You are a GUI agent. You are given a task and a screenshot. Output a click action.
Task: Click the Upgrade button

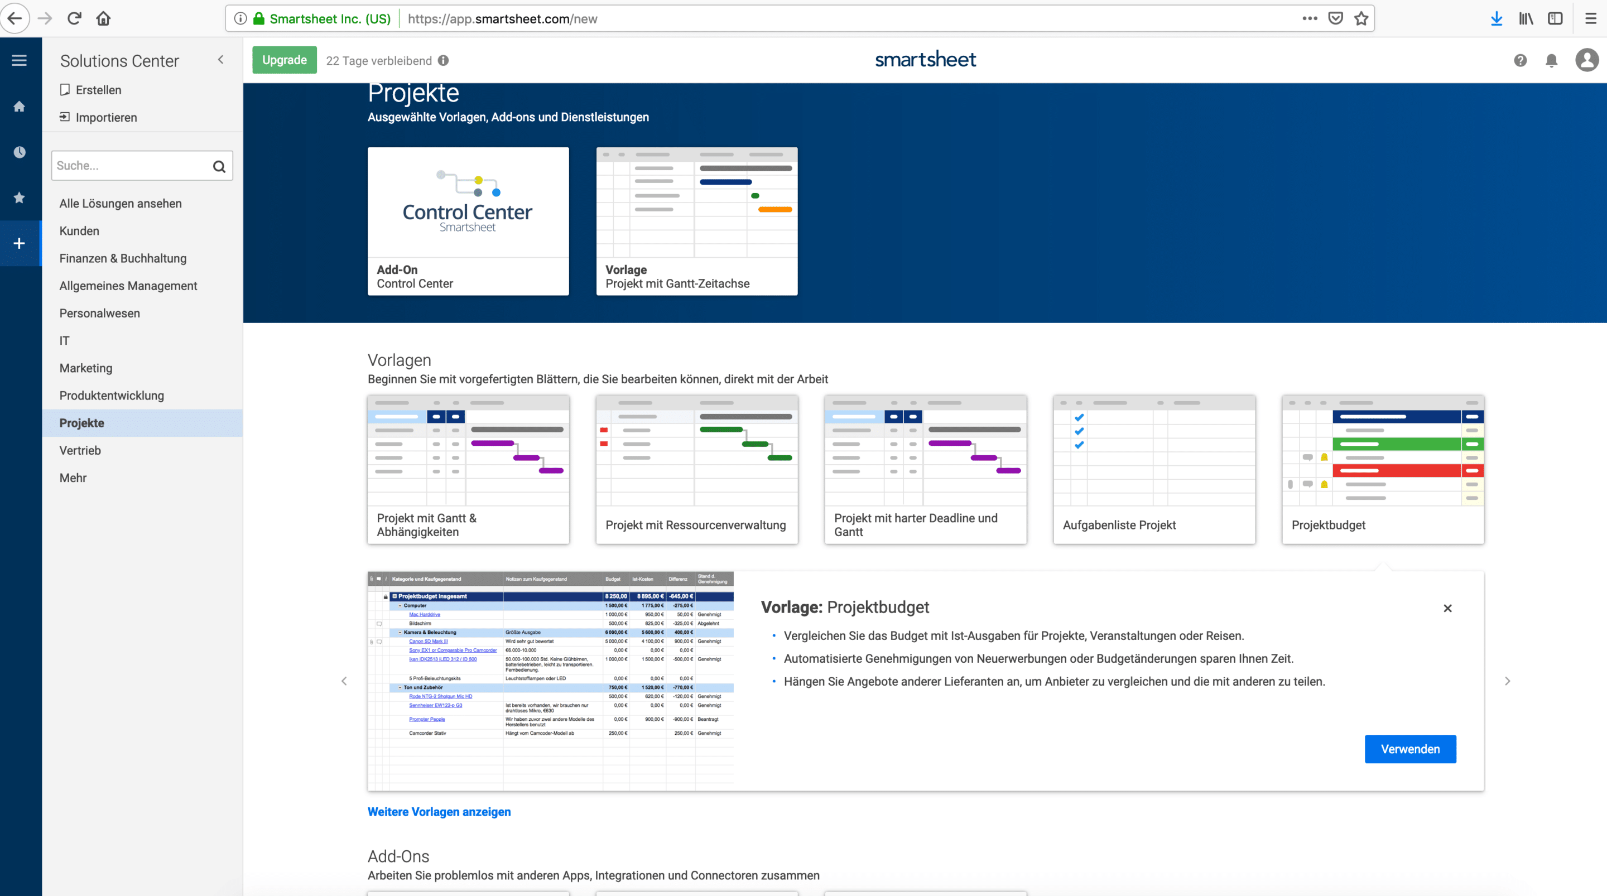[285, 60]
